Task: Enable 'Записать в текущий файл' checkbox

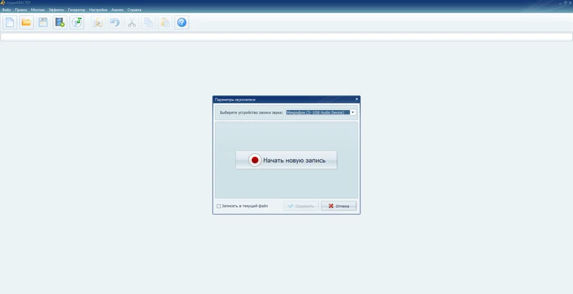Action: [219, 207]
